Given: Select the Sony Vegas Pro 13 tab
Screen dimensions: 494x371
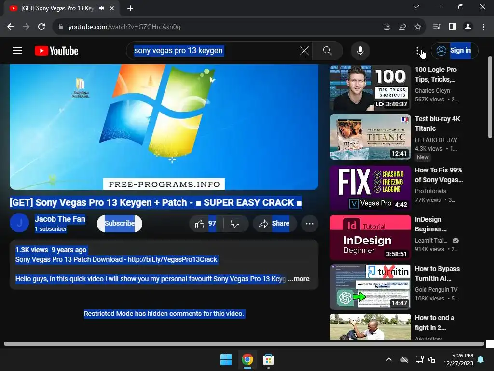Looking at the screenshot, I should point(57,8).
